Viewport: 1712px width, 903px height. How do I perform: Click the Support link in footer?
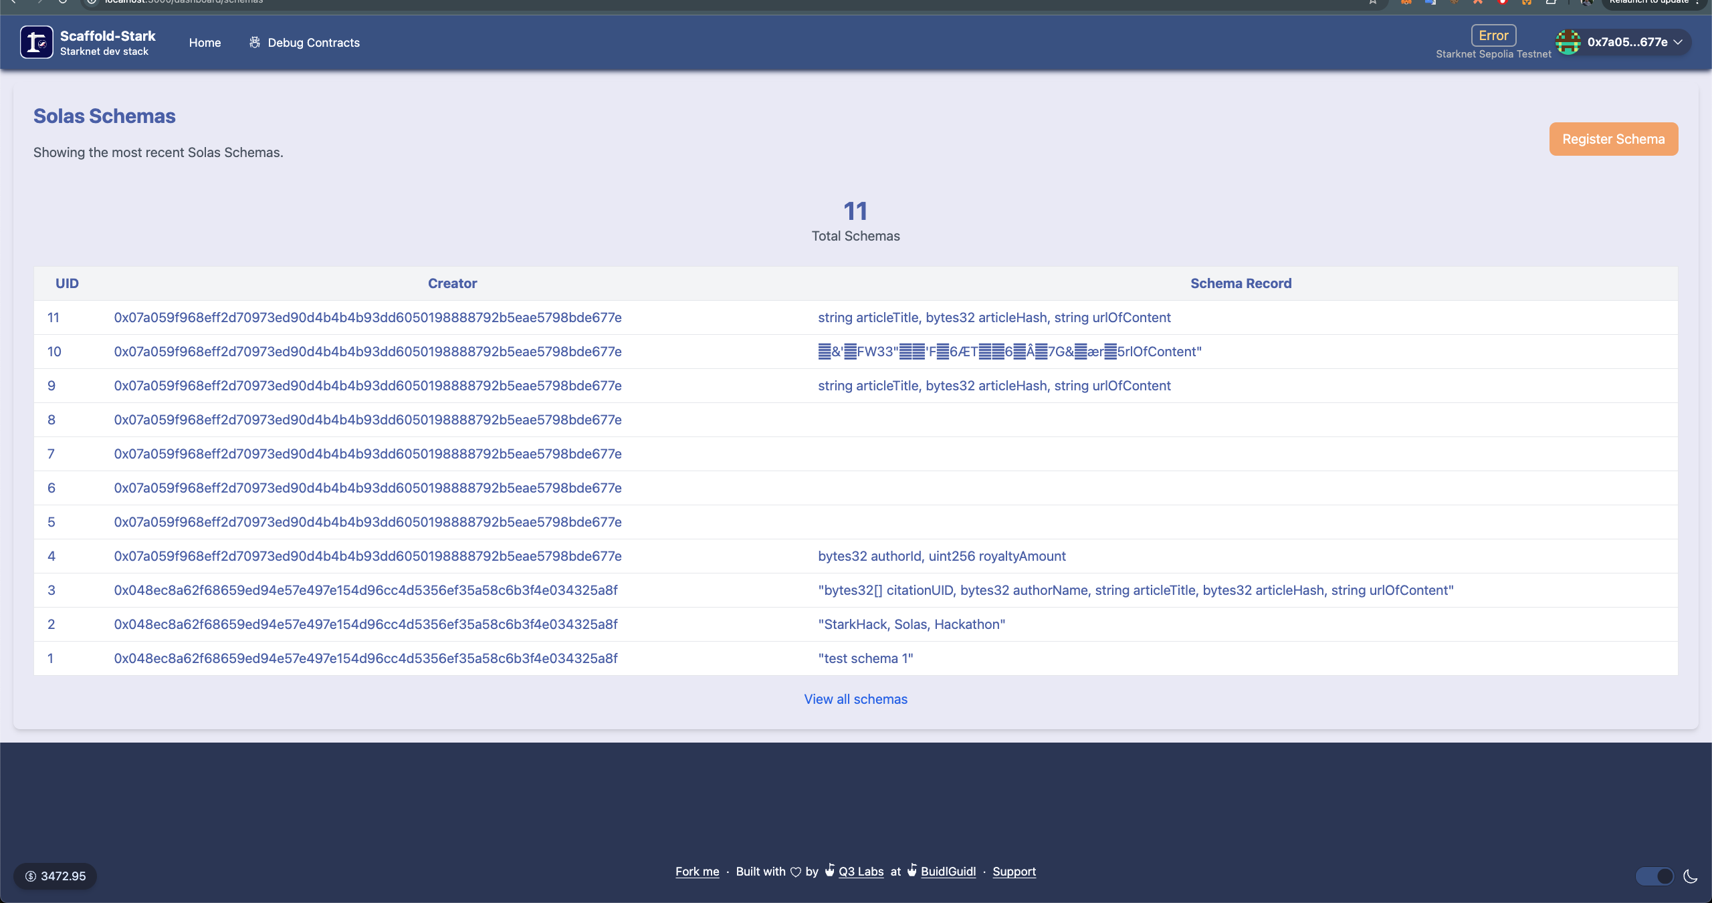(1014, 872)
